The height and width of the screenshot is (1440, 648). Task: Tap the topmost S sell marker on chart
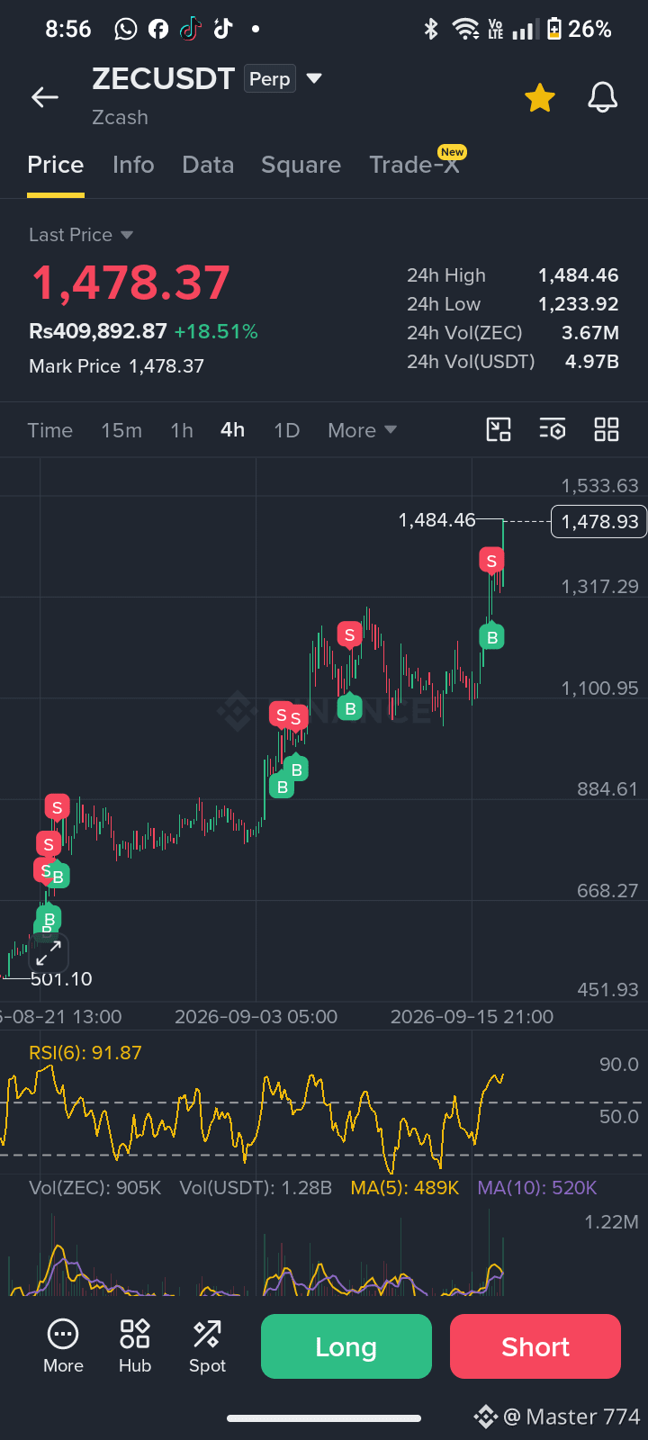coord(491,561)
